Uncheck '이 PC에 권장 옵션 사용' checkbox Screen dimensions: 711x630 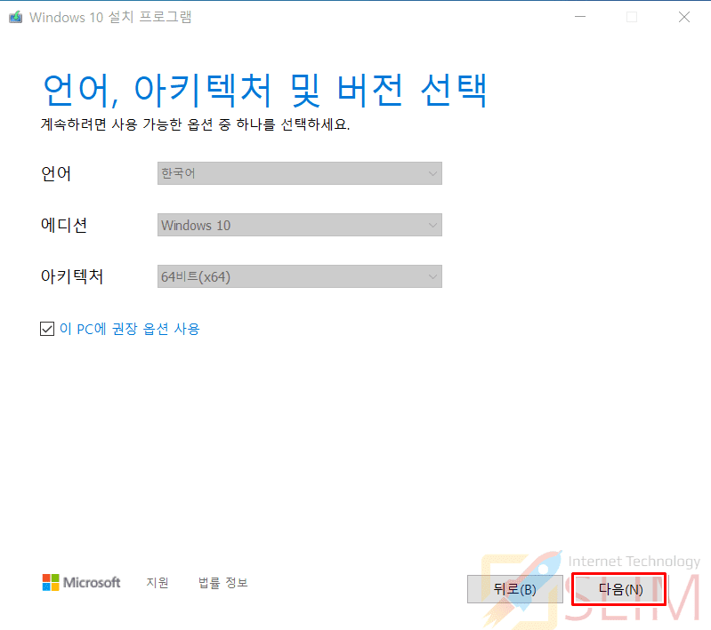point(47,329)
